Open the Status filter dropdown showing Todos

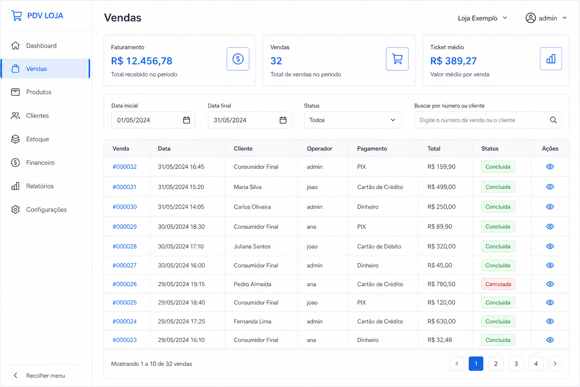click(x=353, y=120)
